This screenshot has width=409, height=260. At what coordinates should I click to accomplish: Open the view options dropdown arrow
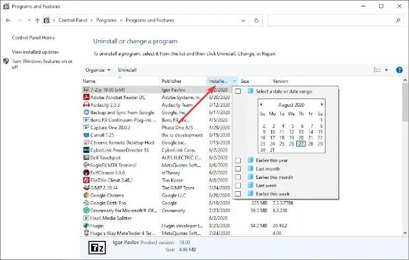coord(386,70)
